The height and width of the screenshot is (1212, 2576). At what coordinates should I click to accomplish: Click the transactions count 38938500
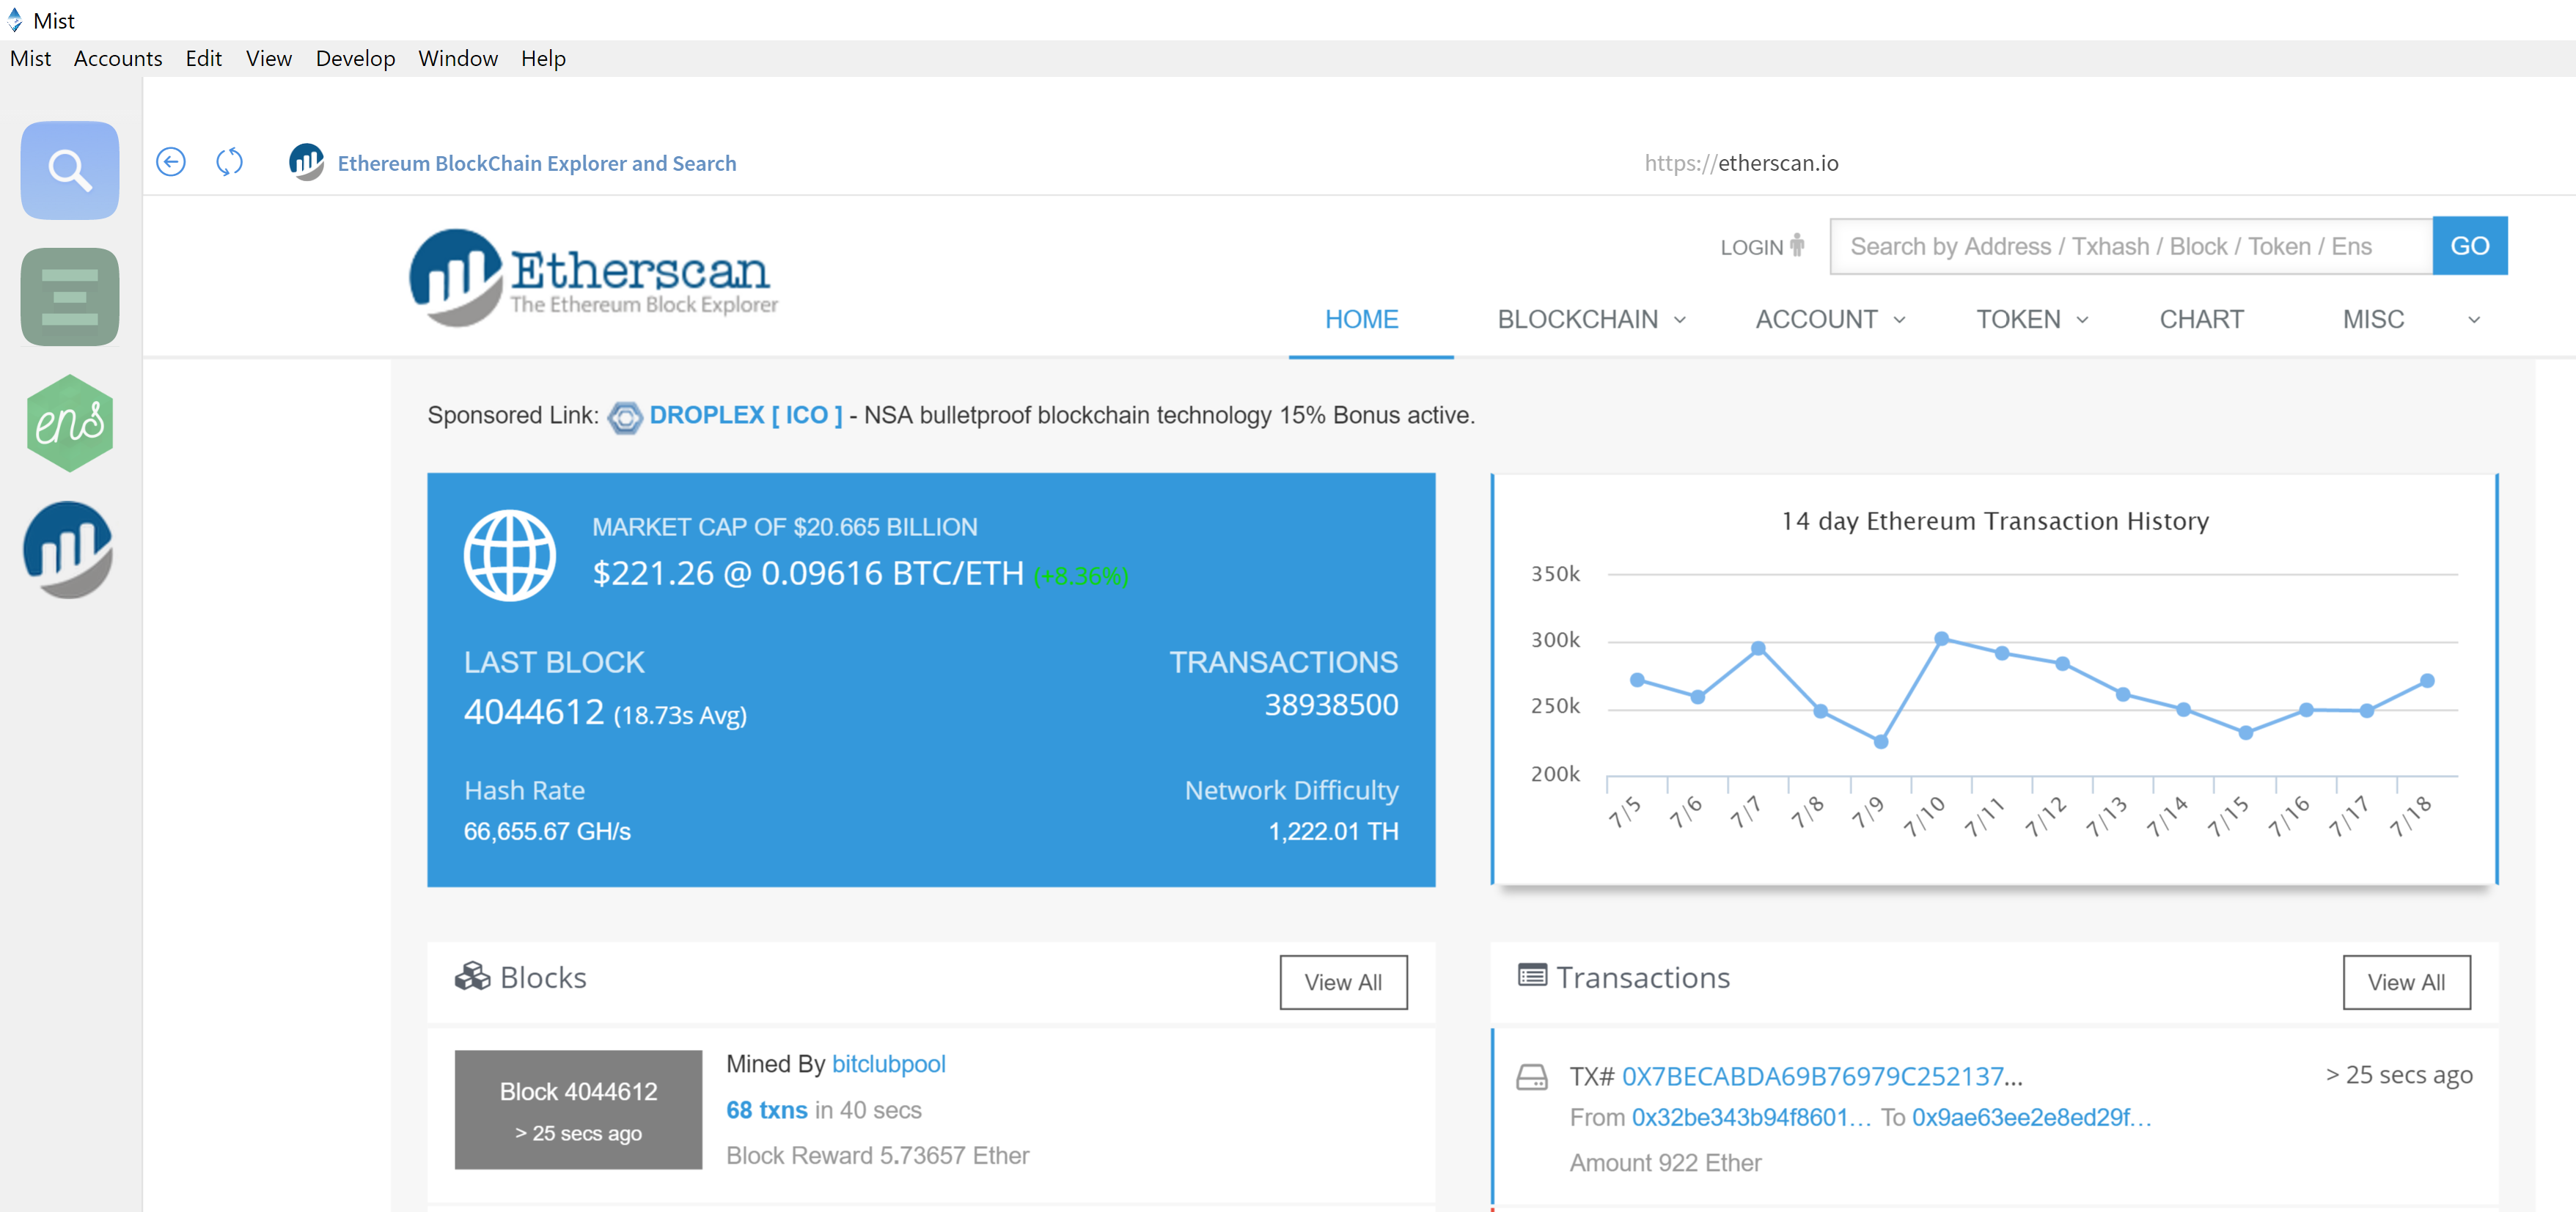point(1331,705)
